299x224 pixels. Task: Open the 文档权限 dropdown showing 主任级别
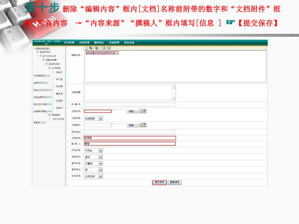(93, 118)
